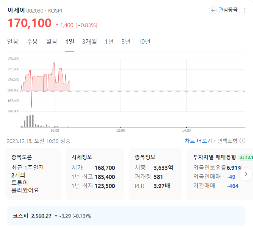Viewport: 253px width, 230px height.
Task: Select the 1년 chart period tab
Action: click(109, 42)
